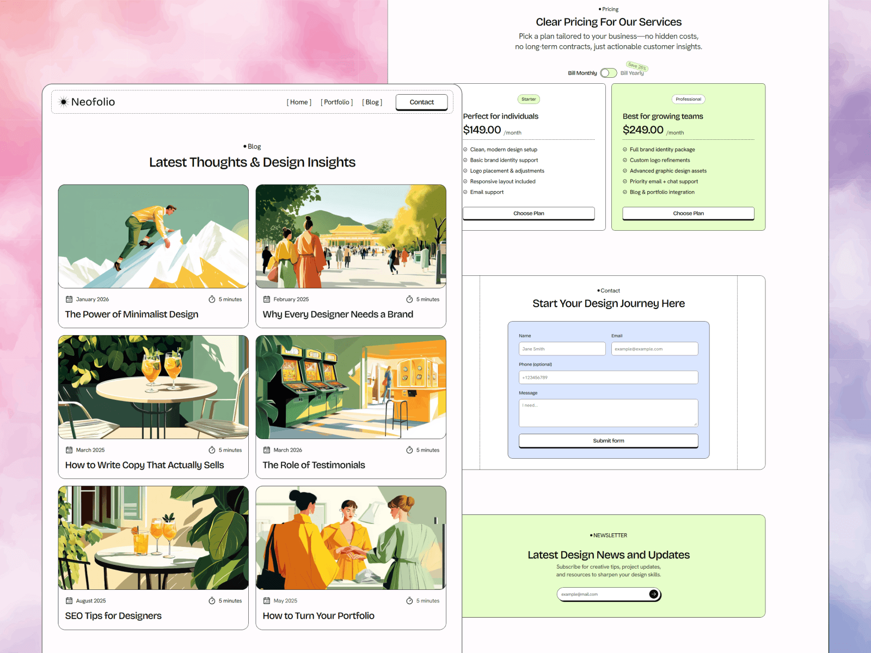This screenshot has height=653, width=871.
Task: Choose Plan for the Starter tier
Action: tap(529, 213)
